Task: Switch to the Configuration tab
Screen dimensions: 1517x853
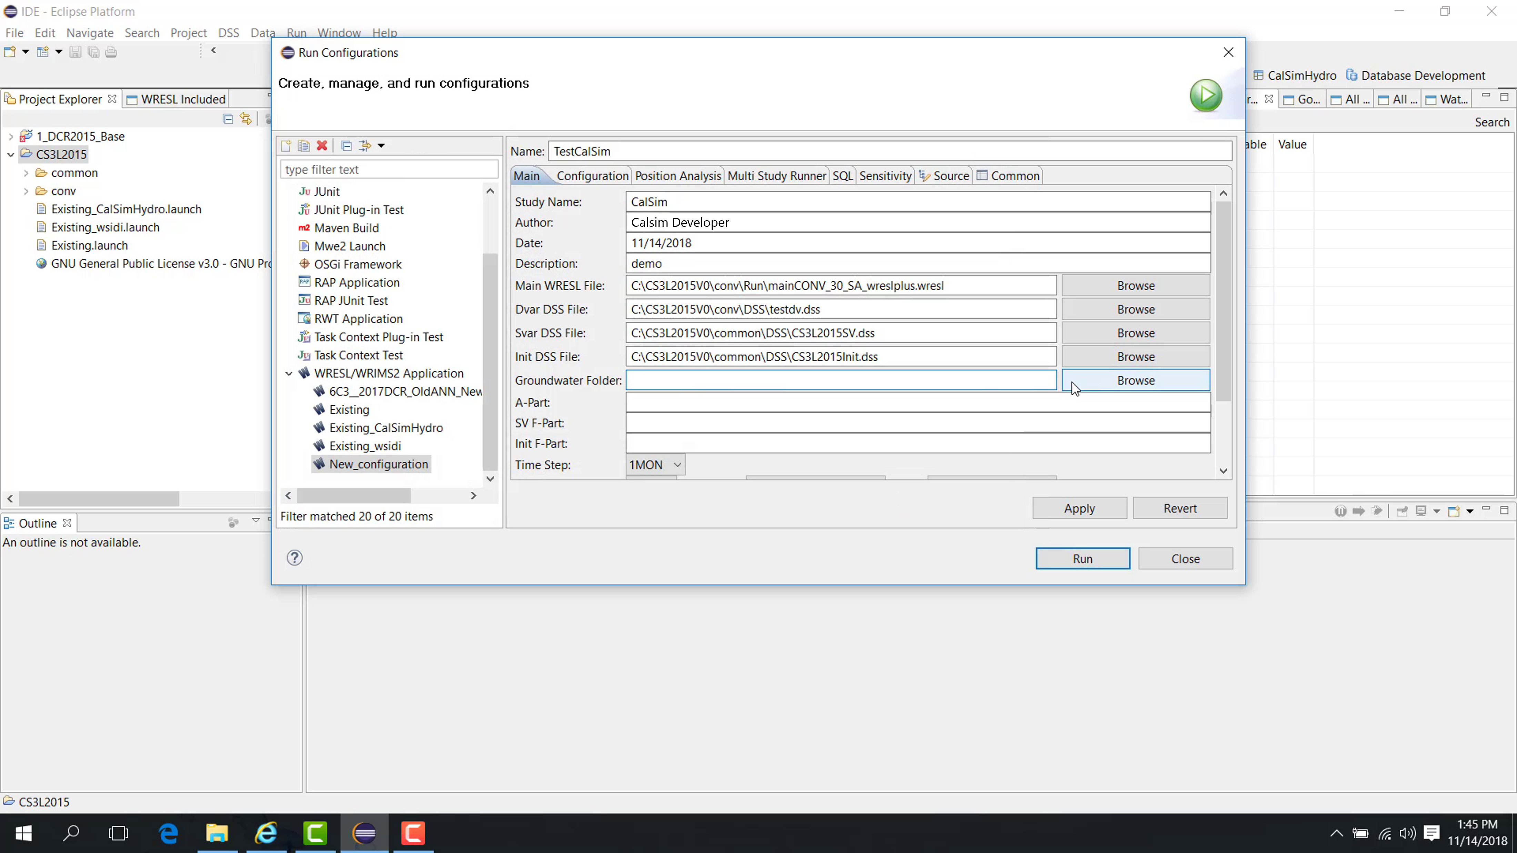Action: click(x=592, y=175)
